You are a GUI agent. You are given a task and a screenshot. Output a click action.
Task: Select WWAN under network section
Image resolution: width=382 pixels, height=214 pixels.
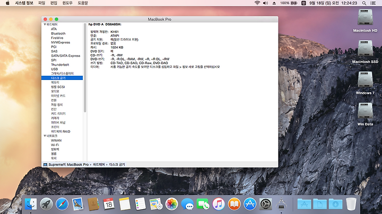56,140
